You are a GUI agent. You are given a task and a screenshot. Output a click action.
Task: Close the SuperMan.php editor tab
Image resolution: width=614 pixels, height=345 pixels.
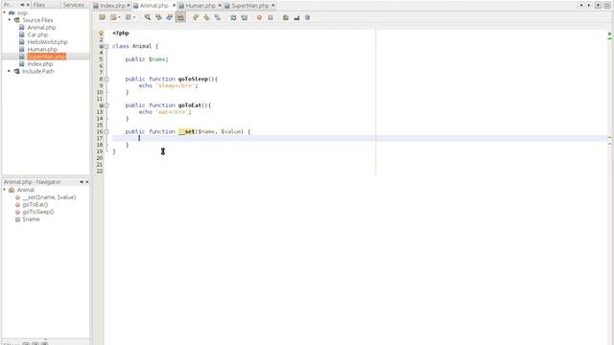(272, 6)
